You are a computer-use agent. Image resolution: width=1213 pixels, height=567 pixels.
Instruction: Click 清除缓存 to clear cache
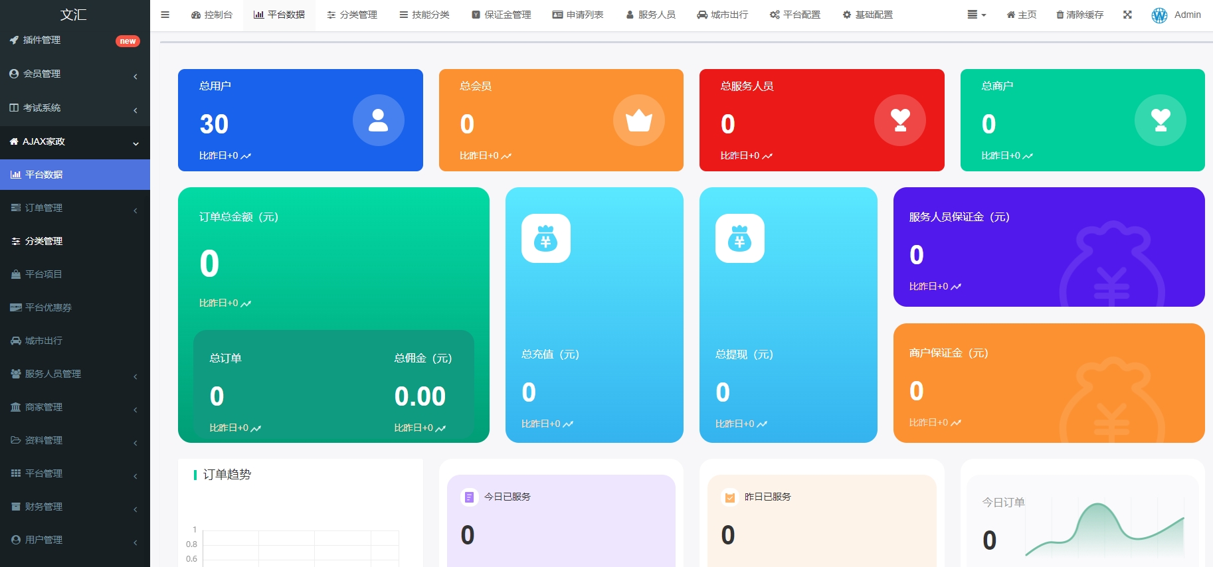(x=1080, y=15)
